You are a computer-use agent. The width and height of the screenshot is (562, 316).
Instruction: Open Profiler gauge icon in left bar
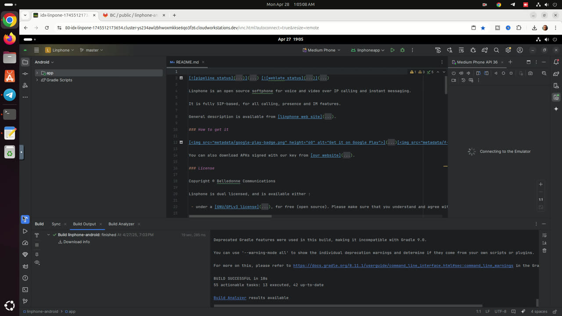click(x=25, y=243)
